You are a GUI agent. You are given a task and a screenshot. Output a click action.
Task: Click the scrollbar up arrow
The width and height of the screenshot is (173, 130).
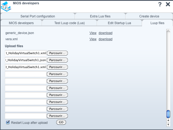point(168,120)
